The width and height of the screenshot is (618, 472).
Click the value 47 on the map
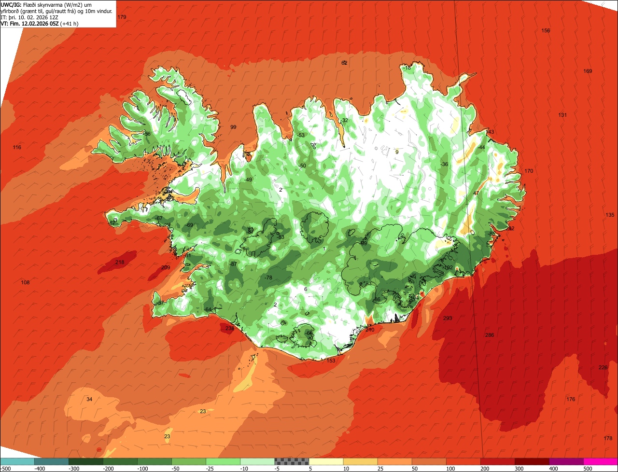point(476,193)
